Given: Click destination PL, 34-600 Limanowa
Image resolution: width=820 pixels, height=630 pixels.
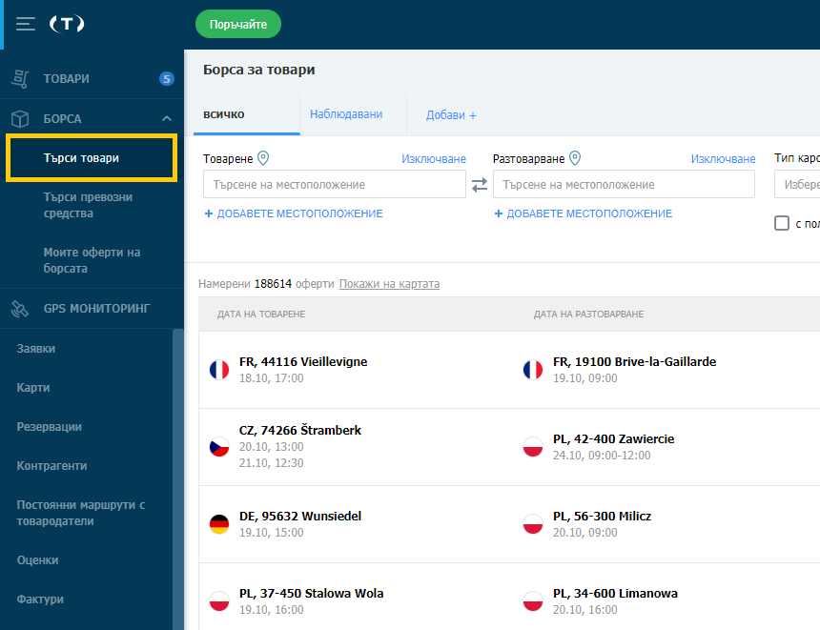Looking at the screenshot, I should click(615, 594).
